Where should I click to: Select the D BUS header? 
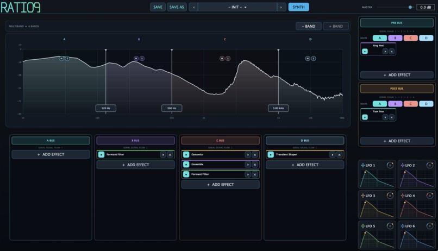click(x=305, y=140)
